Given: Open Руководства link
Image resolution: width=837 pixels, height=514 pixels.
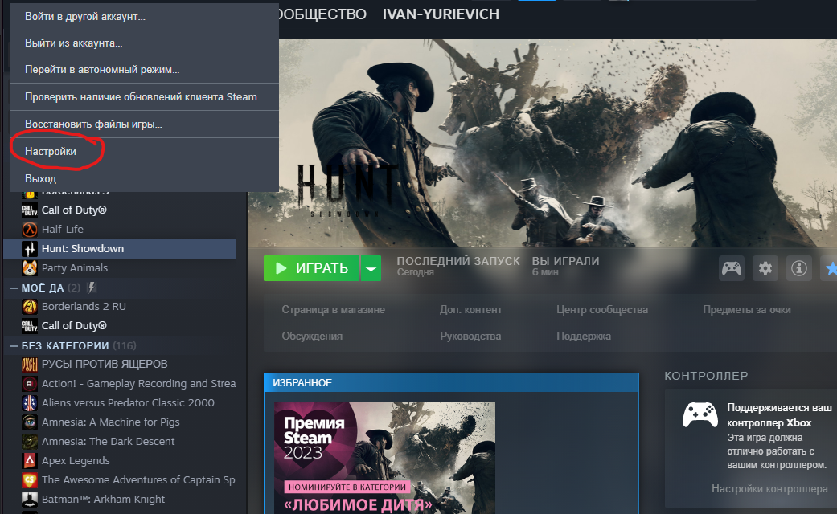Looking at the screenshot, I should 470,337.
